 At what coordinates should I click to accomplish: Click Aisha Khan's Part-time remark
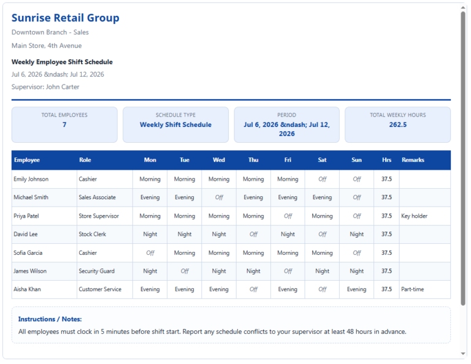pyautogui.click(x=412, y=289)
